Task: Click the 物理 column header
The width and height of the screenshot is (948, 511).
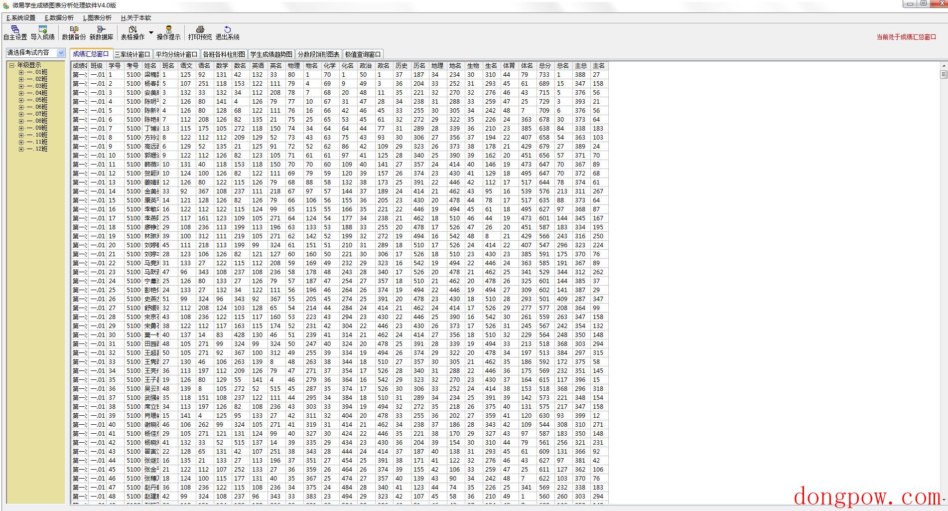Action: coord(294,66)
